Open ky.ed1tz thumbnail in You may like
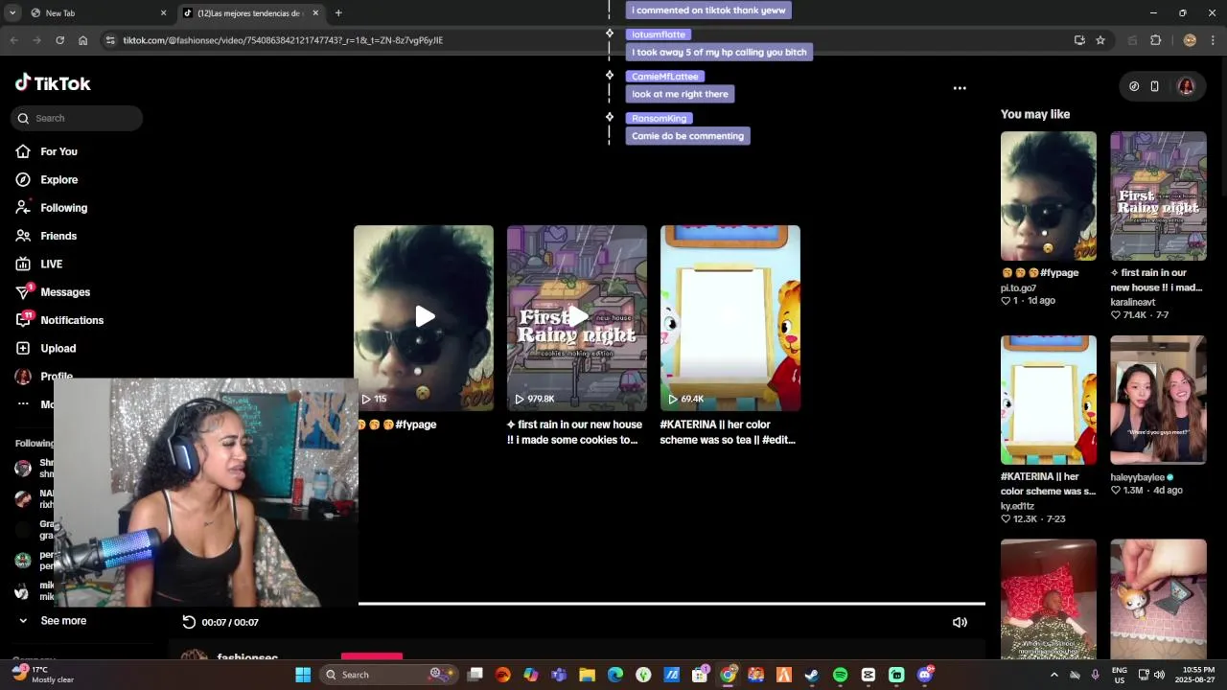The width and height of the screenshot is (1227, 690). (1049, 400)
